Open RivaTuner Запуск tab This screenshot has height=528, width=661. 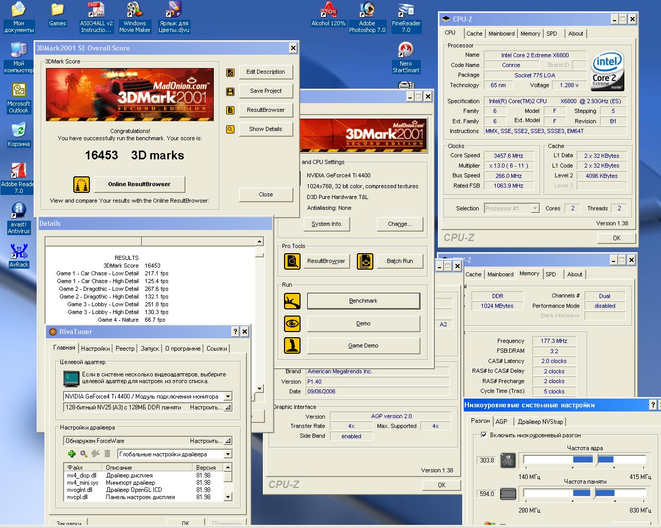(150, 349)
